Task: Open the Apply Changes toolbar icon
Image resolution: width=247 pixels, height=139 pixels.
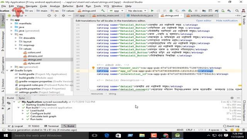Action: (158, 11)
